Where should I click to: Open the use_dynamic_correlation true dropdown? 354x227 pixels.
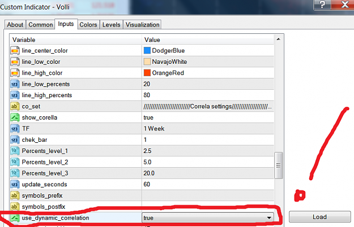click(208, 218)
